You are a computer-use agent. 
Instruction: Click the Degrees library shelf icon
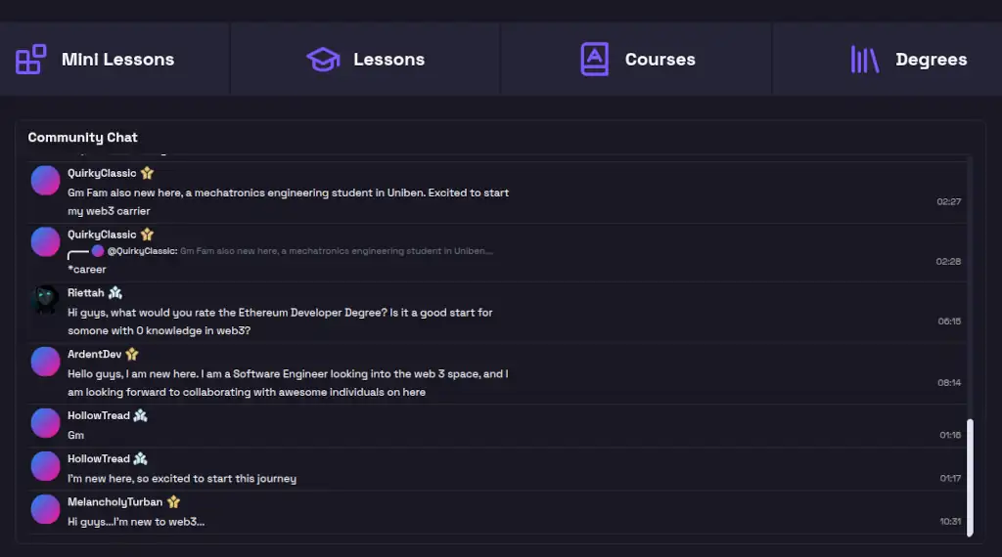[865, 60]
